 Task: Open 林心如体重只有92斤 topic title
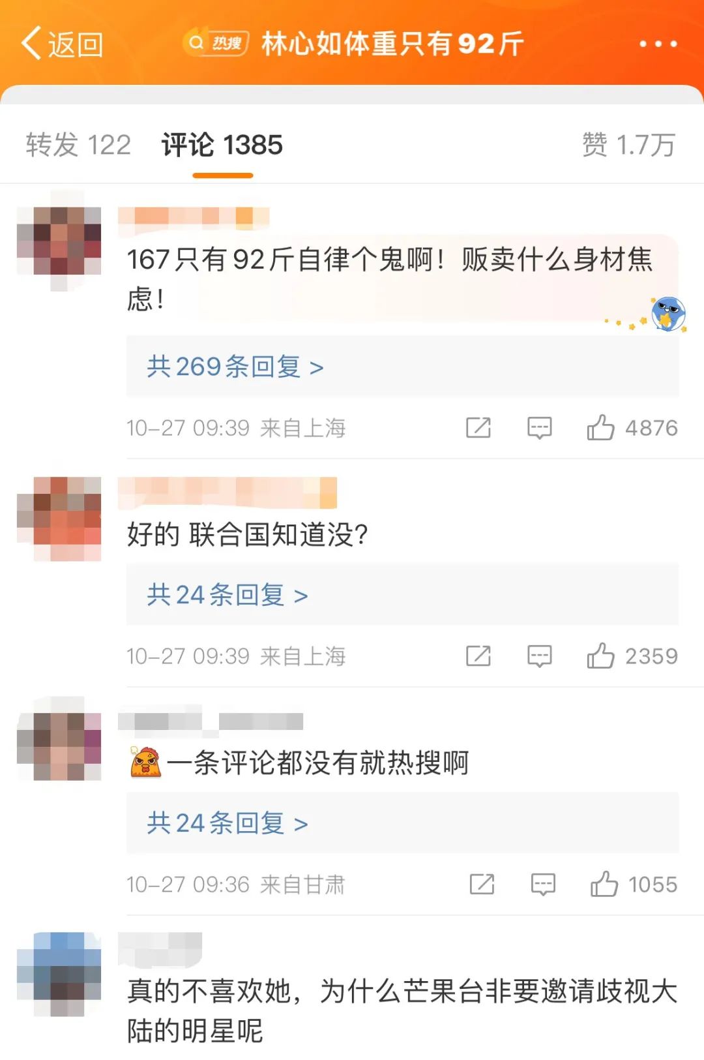pos(392,44)
